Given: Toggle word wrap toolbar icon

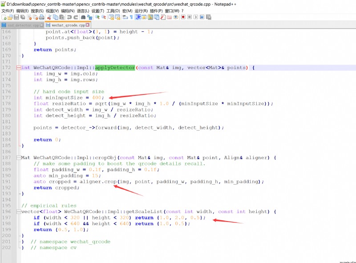Looking at the screenshot, I should tap(125, 17).
